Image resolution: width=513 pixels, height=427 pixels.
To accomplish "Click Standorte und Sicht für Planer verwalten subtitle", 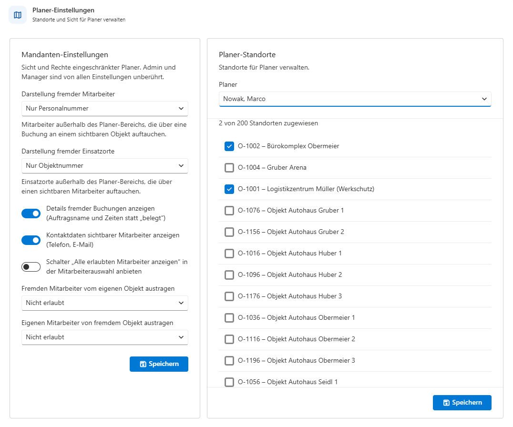I will coord(79,20).
